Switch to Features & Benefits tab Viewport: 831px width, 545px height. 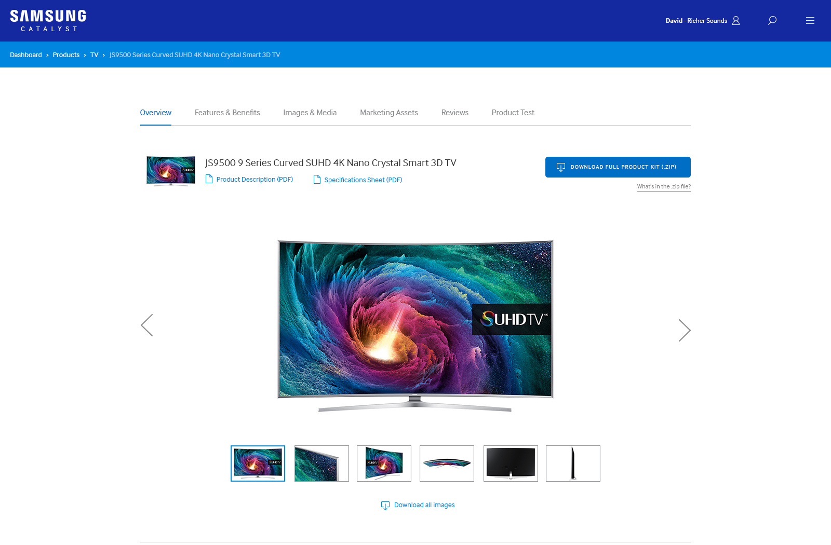pos(227,113)
